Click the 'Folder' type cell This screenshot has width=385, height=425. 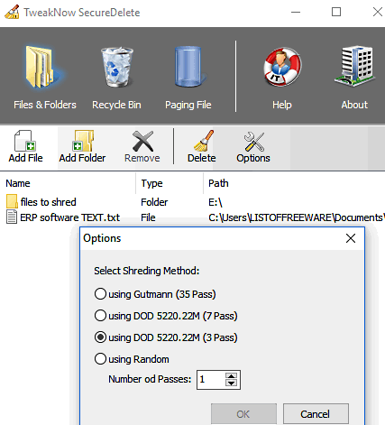pos(154,202)
